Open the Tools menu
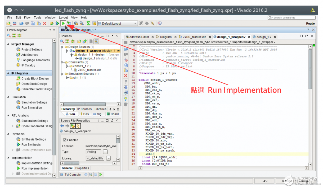This screenshot has height=188, width=323. [37, 18]
